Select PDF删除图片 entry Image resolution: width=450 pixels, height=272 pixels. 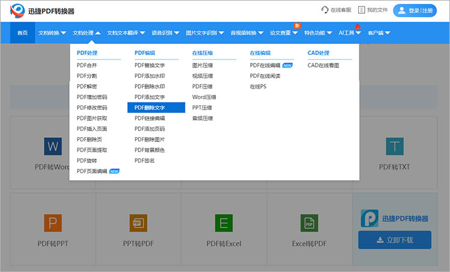pyautogui.click(x=149, y=140)
